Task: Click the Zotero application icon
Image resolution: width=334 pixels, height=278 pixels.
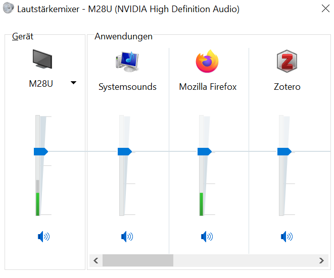Action: coord(287,61)
